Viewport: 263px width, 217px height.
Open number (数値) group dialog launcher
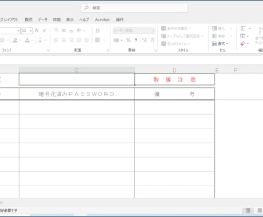click(156, 50)
